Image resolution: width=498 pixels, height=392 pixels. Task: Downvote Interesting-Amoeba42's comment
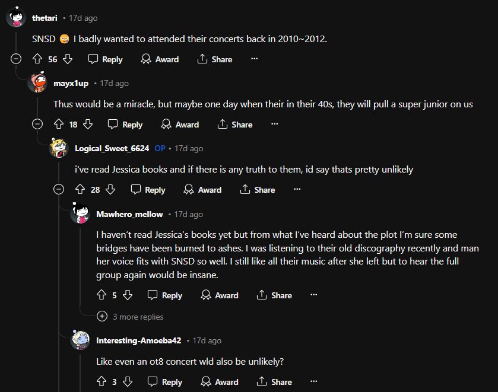click(x=127, y=382)
